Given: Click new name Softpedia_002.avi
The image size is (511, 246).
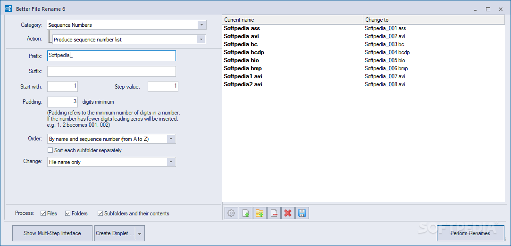Looking at the screenshot, I should pos(385,36).
